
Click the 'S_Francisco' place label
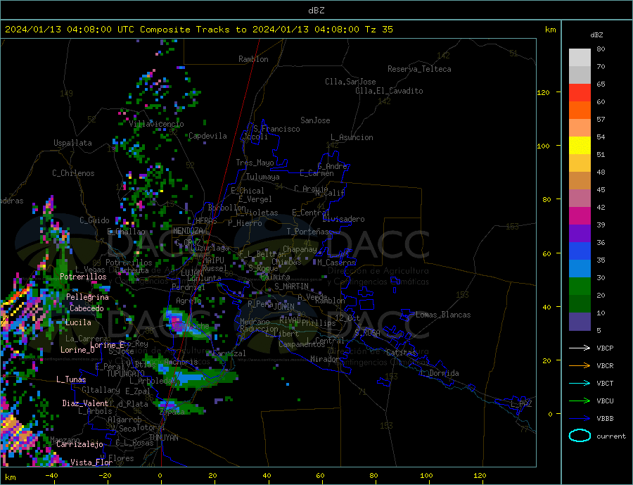click(x=276, y=129)
